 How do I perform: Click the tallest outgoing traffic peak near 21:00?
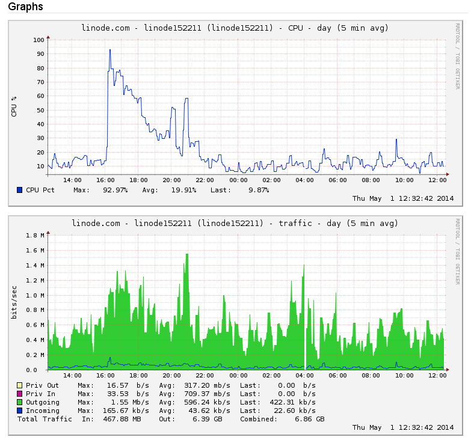(187, 255)
